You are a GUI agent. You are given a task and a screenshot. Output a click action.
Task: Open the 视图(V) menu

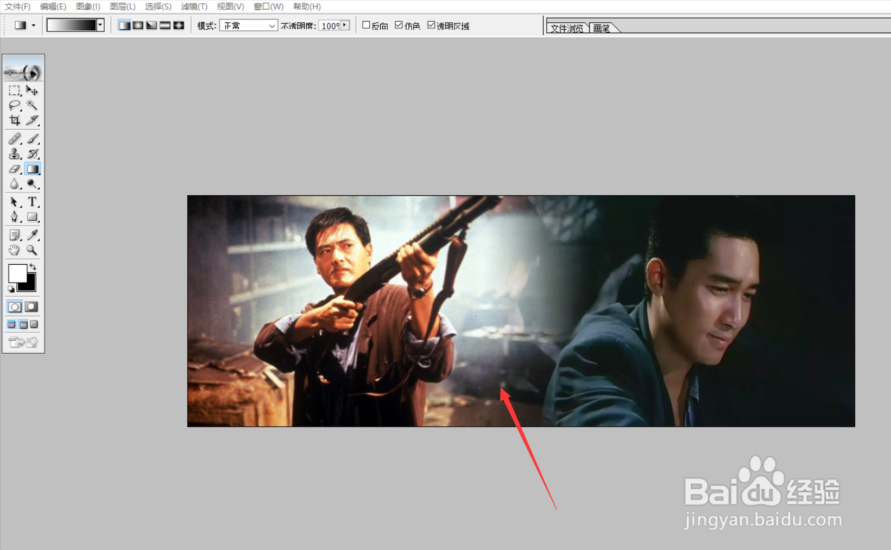(230, 7)
